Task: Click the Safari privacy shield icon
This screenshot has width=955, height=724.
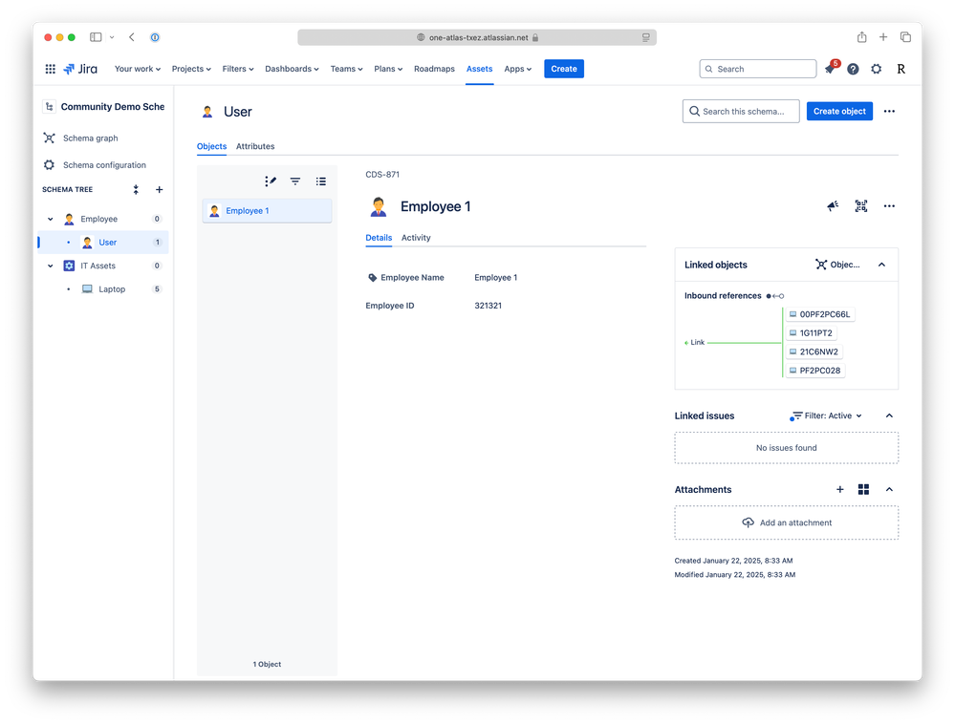Action: click(x=155, y=37)
